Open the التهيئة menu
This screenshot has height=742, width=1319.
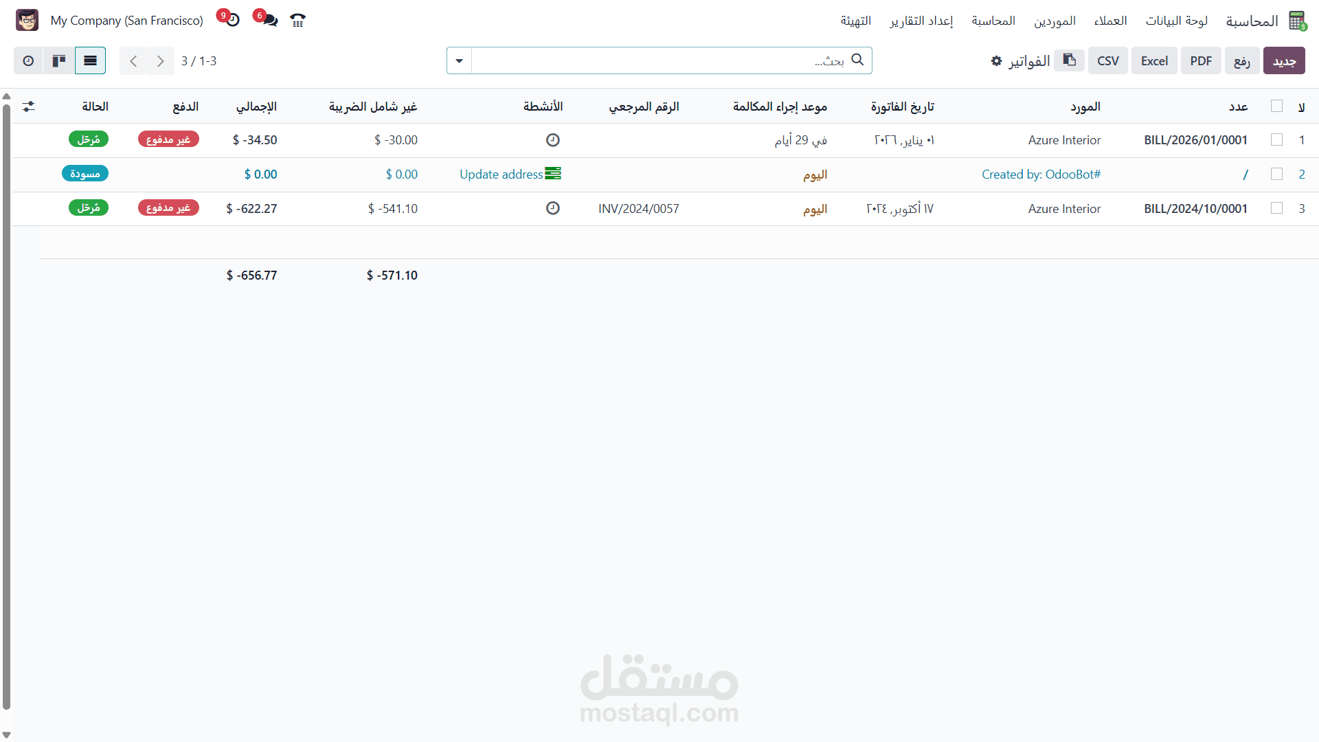click(x=855, y=21)
